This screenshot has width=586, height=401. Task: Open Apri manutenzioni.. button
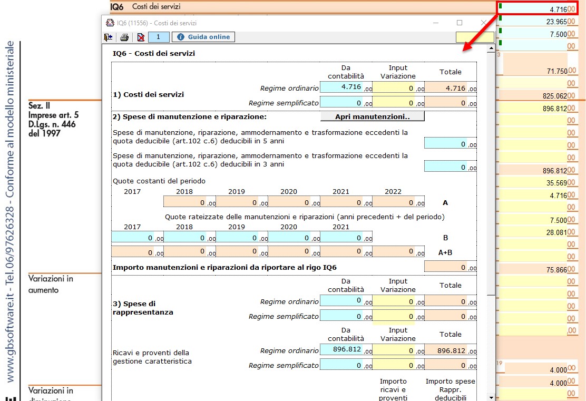pos(372,116)
